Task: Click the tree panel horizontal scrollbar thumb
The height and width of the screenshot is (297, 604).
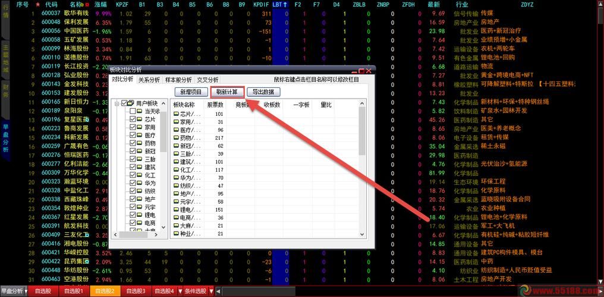Action: [x=133, y=235]
